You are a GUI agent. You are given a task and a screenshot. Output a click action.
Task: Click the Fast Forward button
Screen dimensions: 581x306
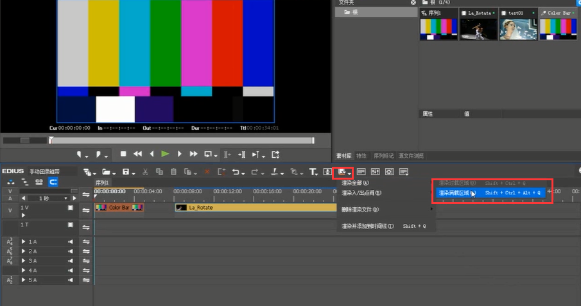coord(193,154)
